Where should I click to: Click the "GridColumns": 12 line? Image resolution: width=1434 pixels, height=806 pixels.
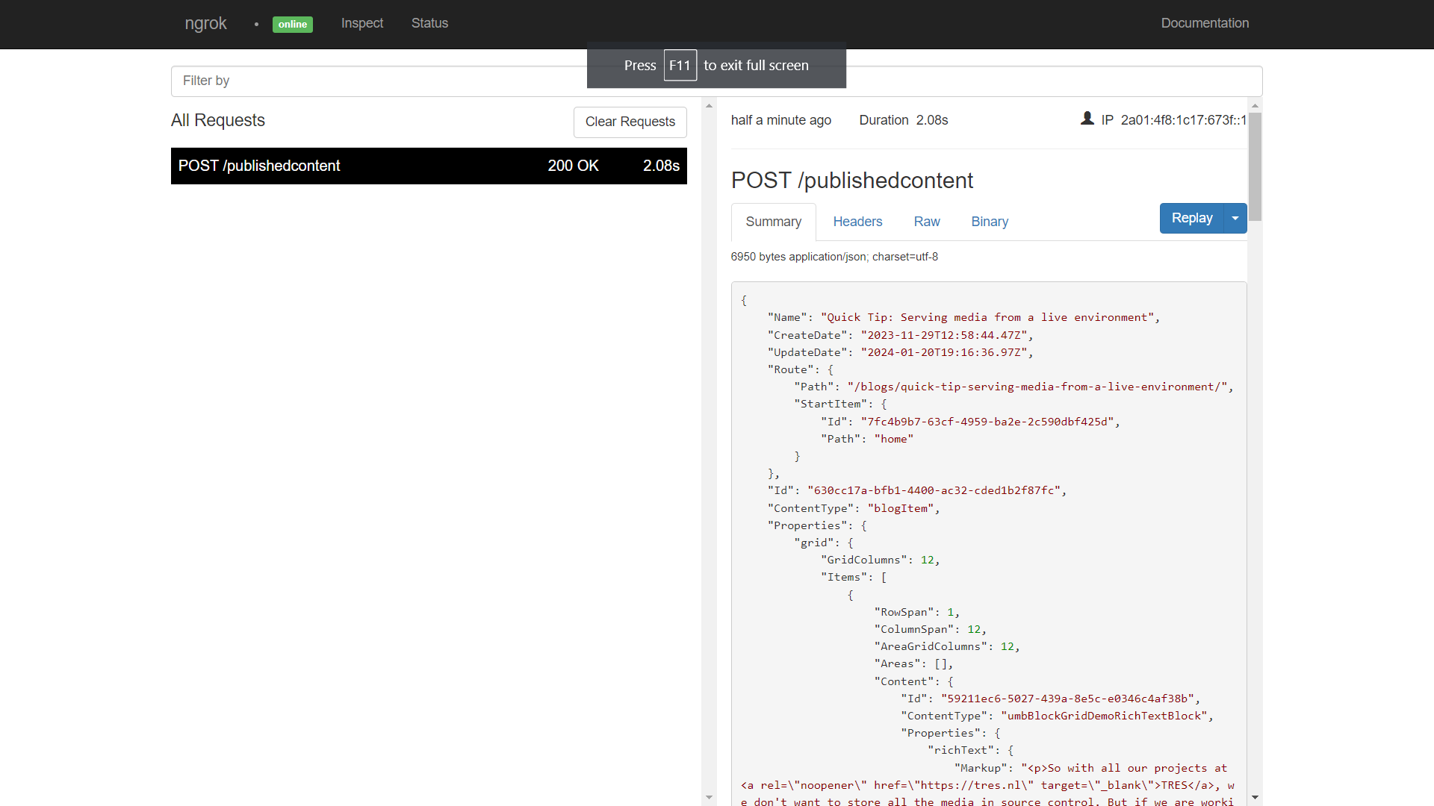coord(881,560)
